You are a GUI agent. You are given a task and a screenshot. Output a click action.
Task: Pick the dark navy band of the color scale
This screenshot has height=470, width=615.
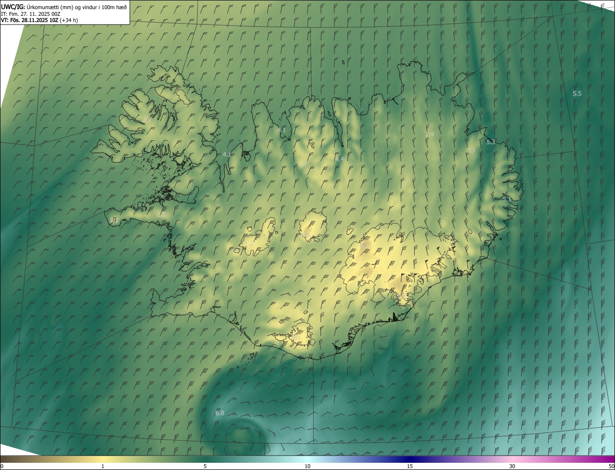410,459
